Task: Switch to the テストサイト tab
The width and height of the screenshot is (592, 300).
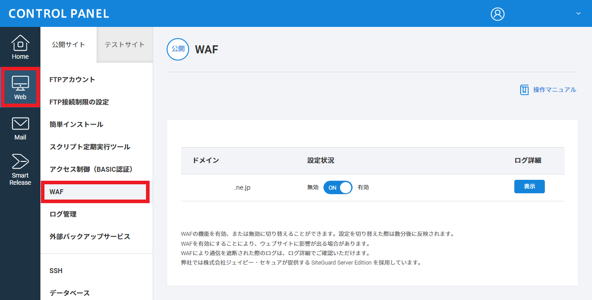Action: [x=124, y=45]
